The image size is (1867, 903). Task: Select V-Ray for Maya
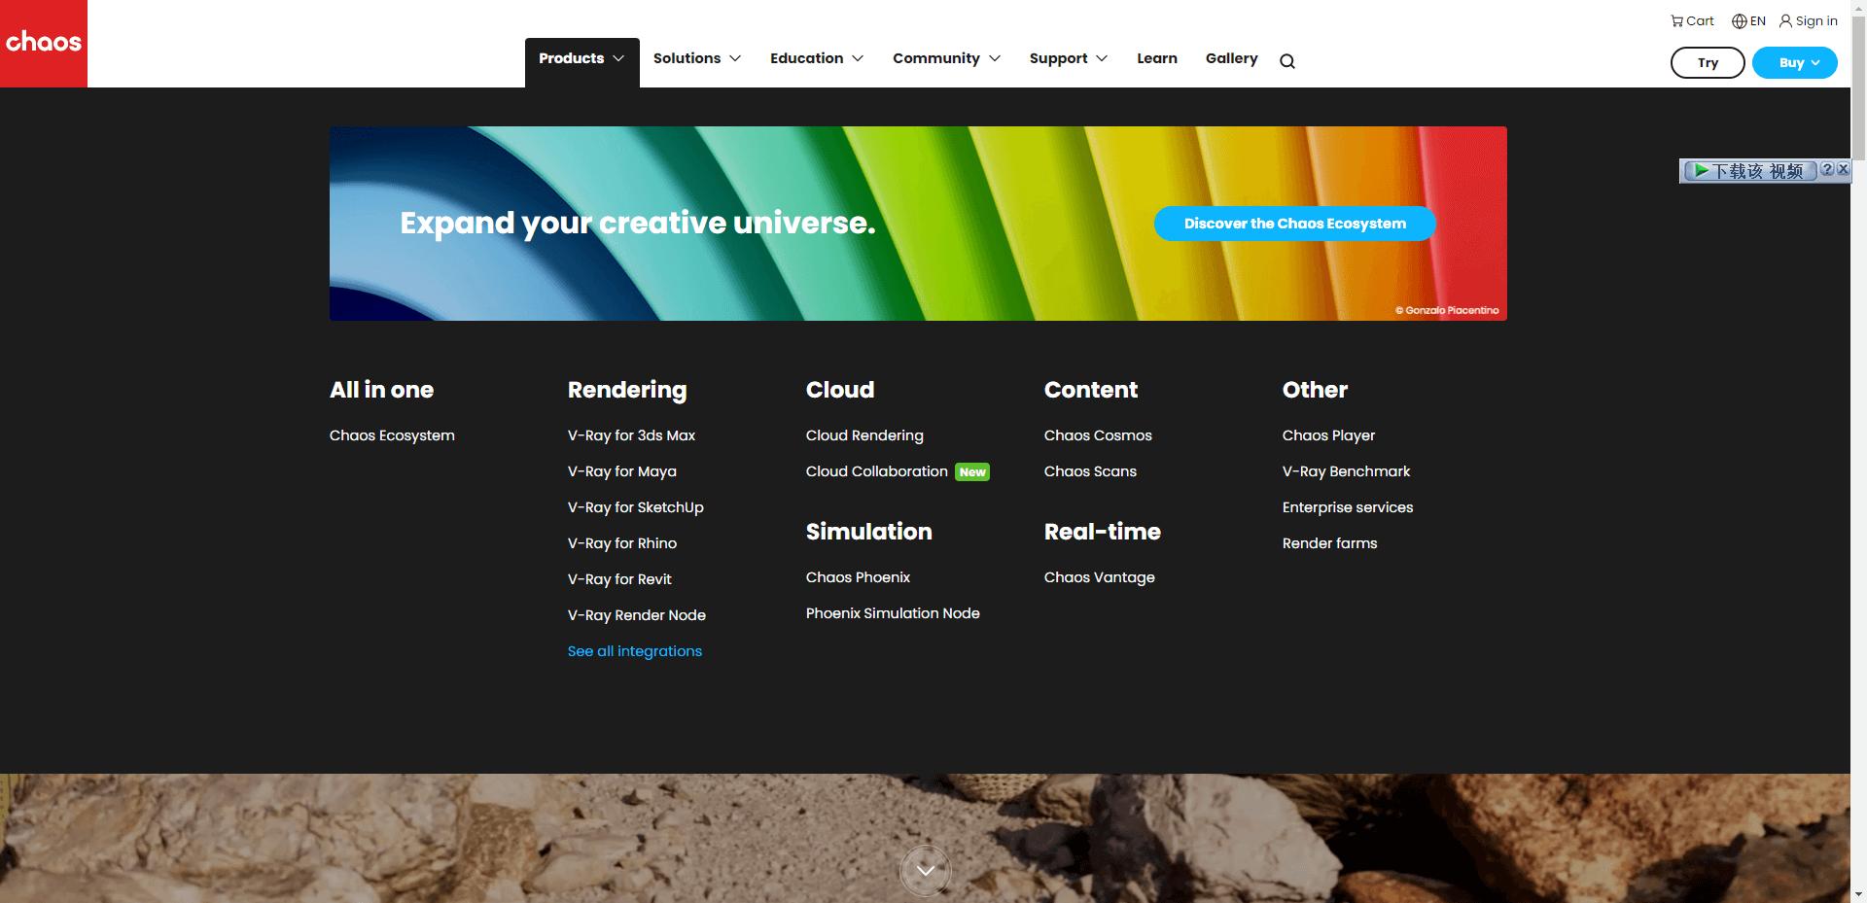point(622,471)
